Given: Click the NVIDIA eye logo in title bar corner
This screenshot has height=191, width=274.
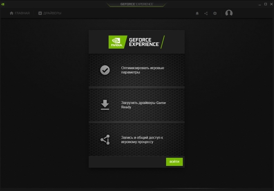Looking at the screenshot, I should tap(3, 5).
